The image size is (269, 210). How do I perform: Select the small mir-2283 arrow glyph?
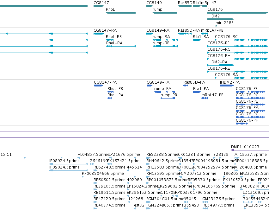[x=216, y=26]
